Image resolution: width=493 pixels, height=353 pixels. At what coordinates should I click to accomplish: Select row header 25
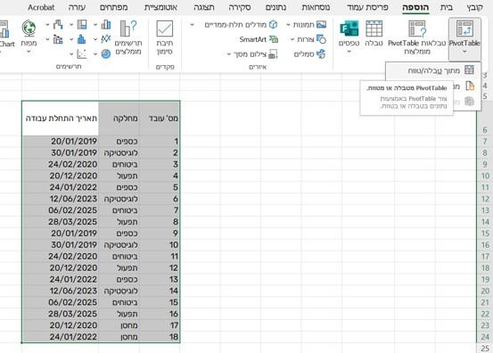[485, 348]
